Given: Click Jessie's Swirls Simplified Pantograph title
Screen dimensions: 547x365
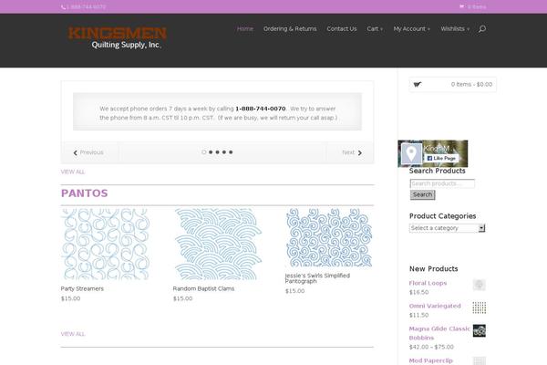Looking at the screenshot, I should click(x=317, y=278).
